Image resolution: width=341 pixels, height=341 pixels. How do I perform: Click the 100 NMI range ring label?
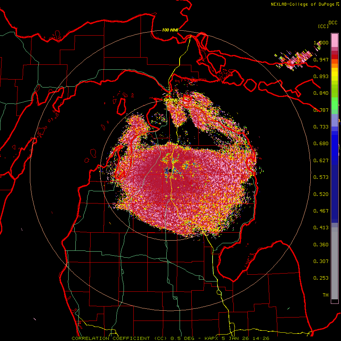click(170, 30)
